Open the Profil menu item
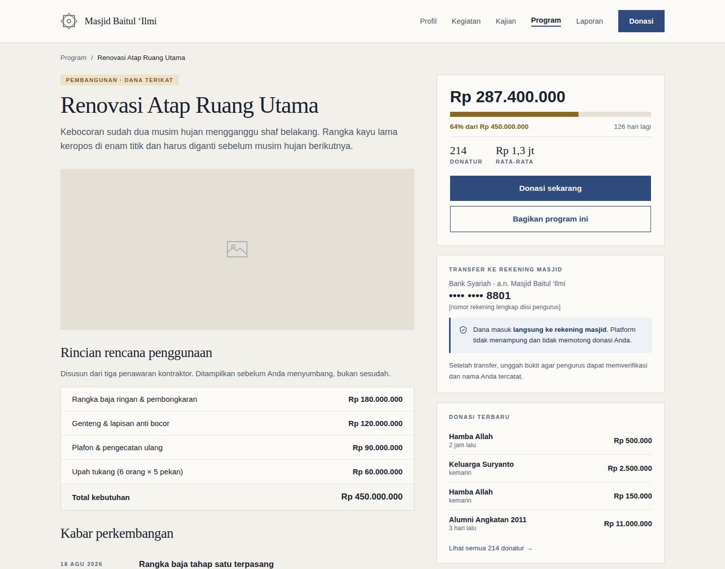The image size is (725, 569). pyautogui.click(x=428, y=21)
